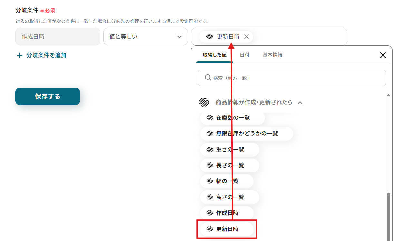The height and width of the screenshot is (241, 398).
Task: Select the 重さの一覧 value
Action: tap(229, 150)
